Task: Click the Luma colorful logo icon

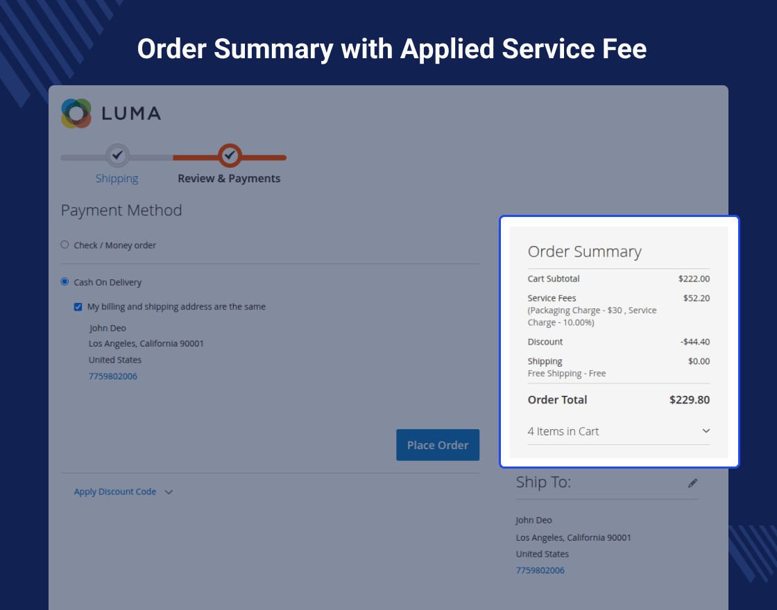Action: [x=76, y=113]
